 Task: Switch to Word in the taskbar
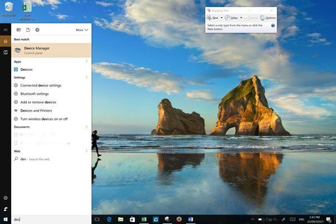tap(190, 220)
